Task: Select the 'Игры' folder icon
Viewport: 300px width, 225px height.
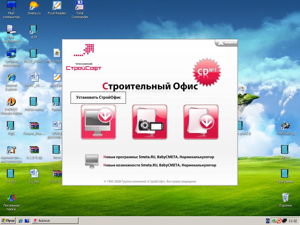Action: 285,152
